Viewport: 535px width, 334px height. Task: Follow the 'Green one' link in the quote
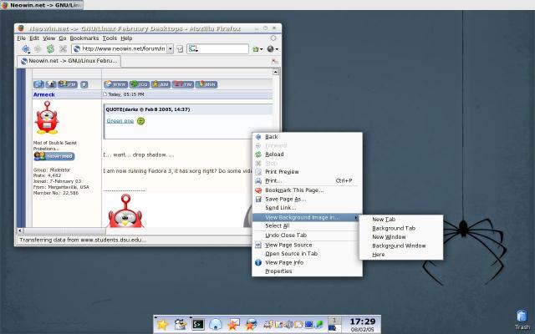[120, 121]
